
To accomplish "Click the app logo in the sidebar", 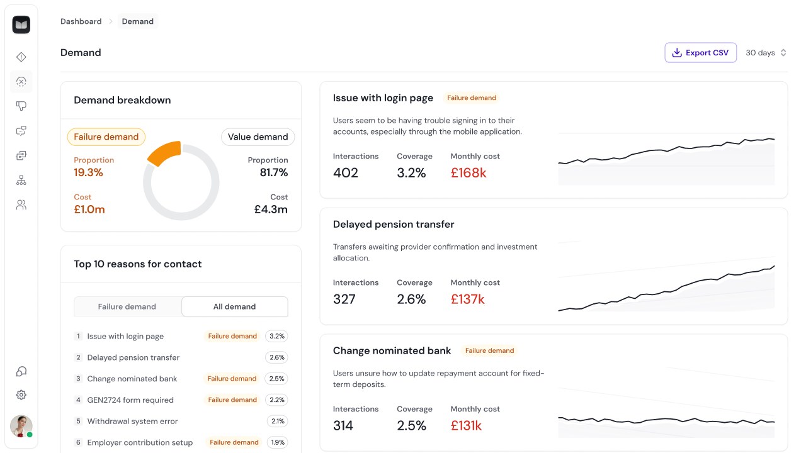I will pos(21,25).
